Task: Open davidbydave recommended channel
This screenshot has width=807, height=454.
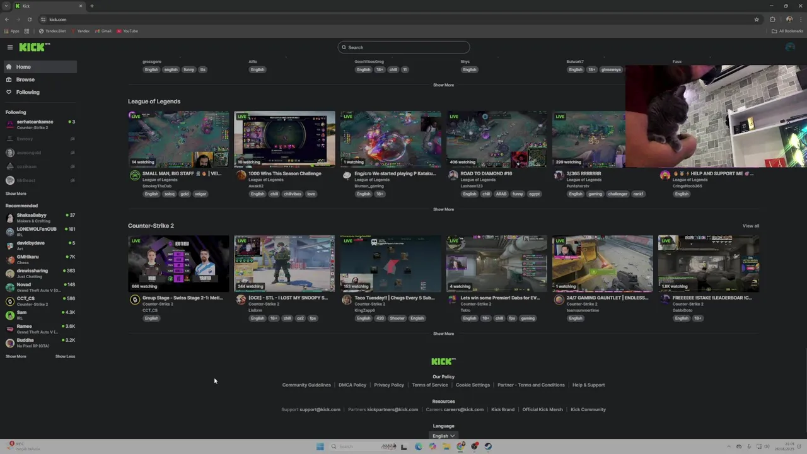Action: (40, 245)
